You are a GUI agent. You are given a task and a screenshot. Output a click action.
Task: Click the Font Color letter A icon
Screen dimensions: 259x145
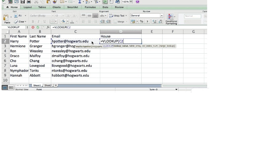[x=72, y=21]
